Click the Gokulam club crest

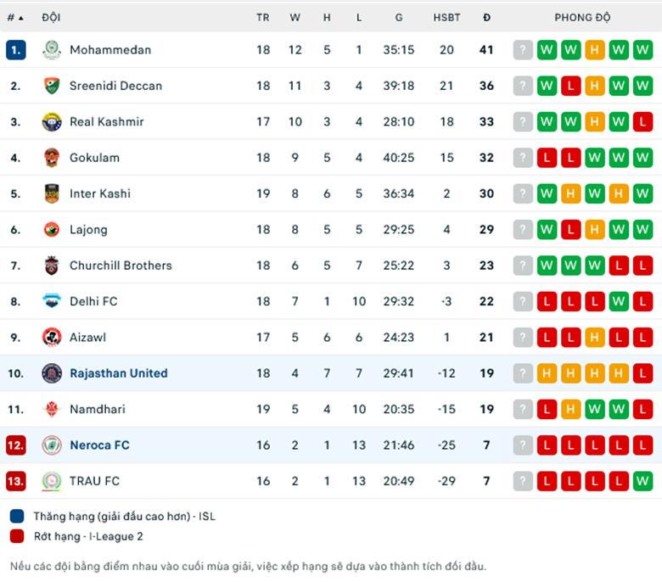coord(52,158)
